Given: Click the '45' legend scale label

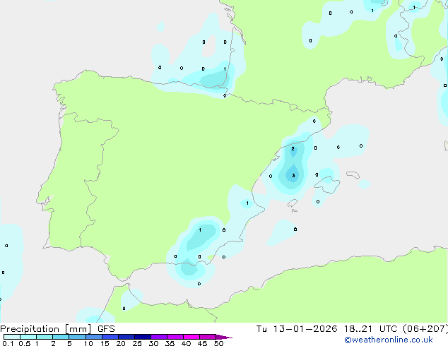Looking at the screenshot, I should click(202, 343).
